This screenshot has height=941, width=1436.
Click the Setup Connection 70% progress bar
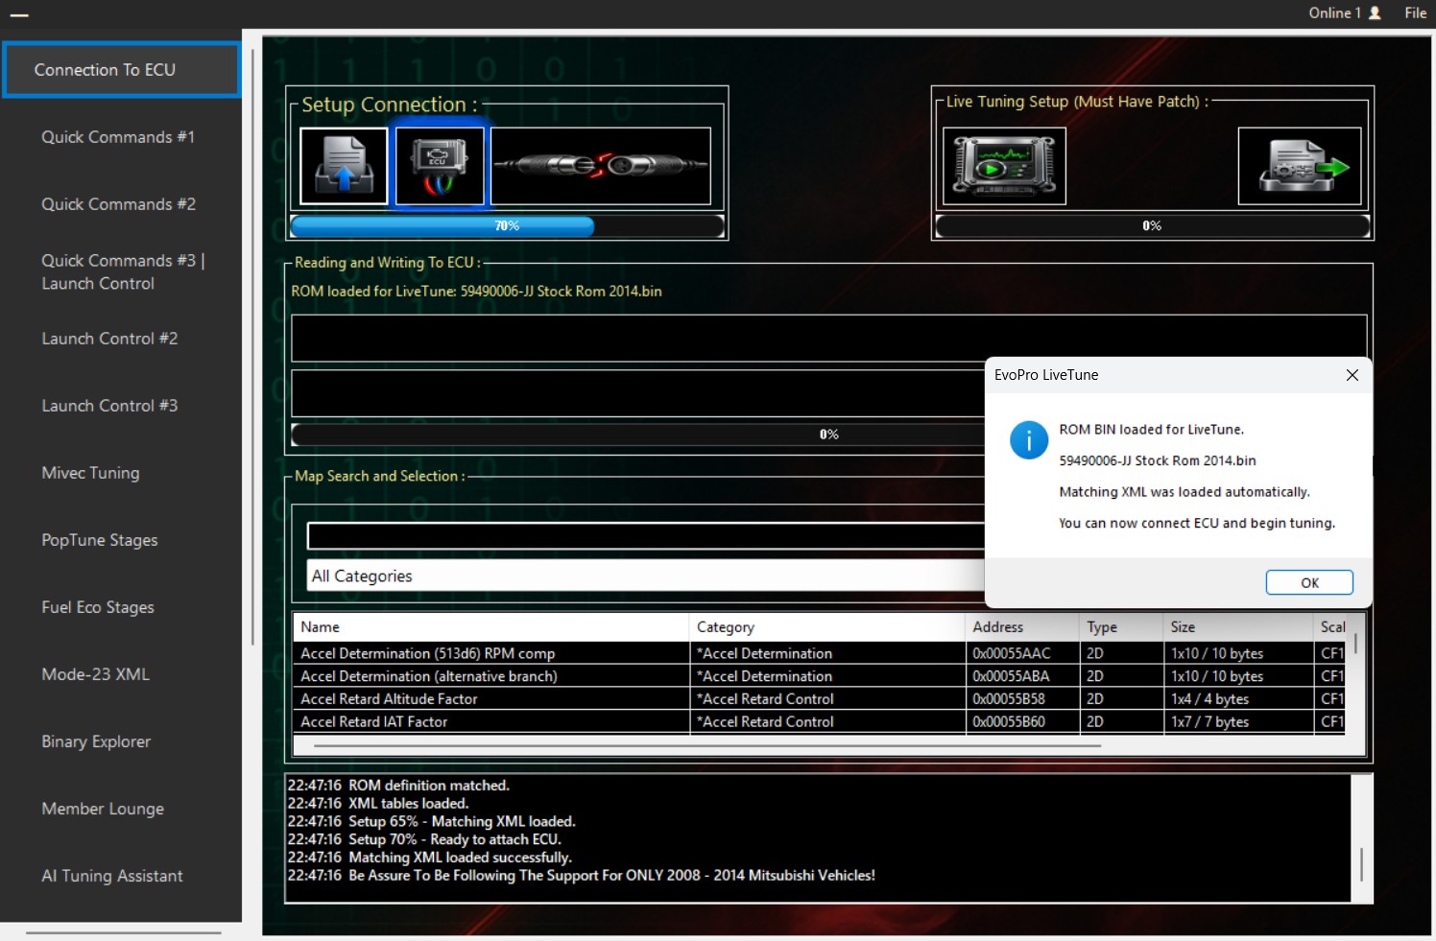coord(507,225)
